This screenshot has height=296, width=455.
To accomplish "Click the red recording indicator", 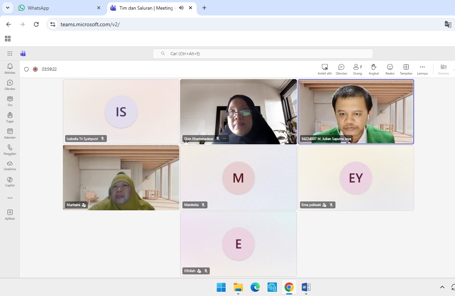I will [35, 69].
